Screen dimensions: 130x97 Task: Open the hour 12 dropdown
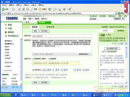click(x=78, y=70)
